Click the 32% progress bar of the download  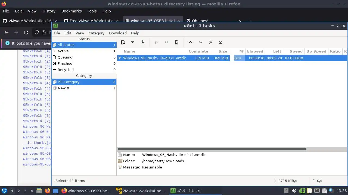point(237,58)
